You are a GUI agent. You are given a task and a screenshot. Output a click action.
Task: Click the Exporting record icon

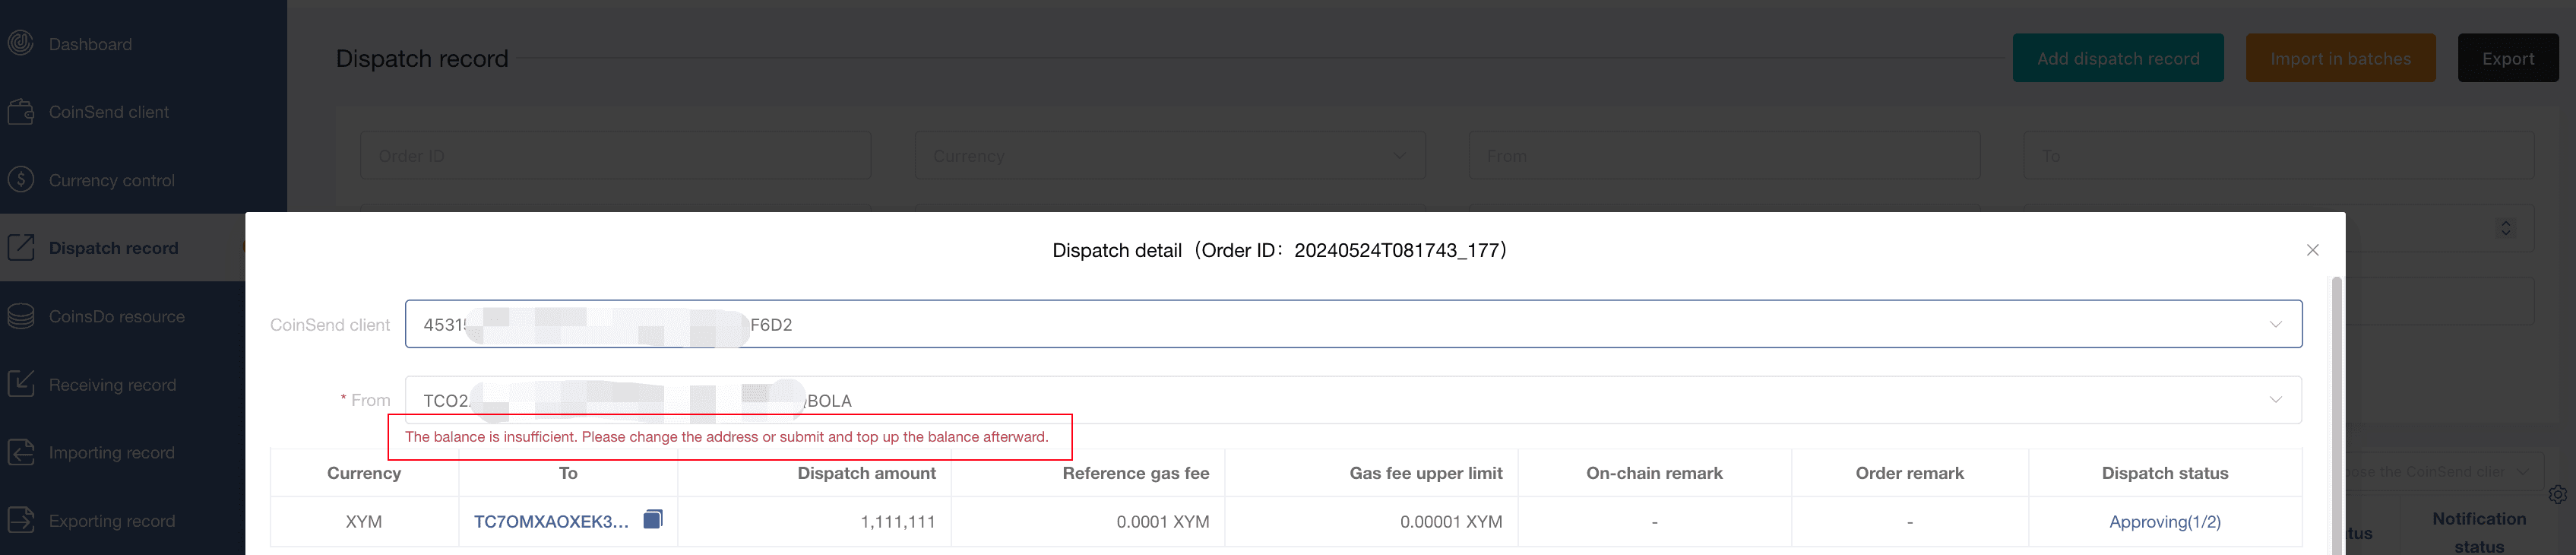point(21,520)
